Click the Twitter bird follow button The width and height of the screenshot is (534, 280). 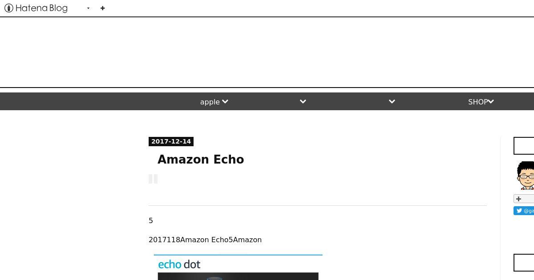[524, 211]
